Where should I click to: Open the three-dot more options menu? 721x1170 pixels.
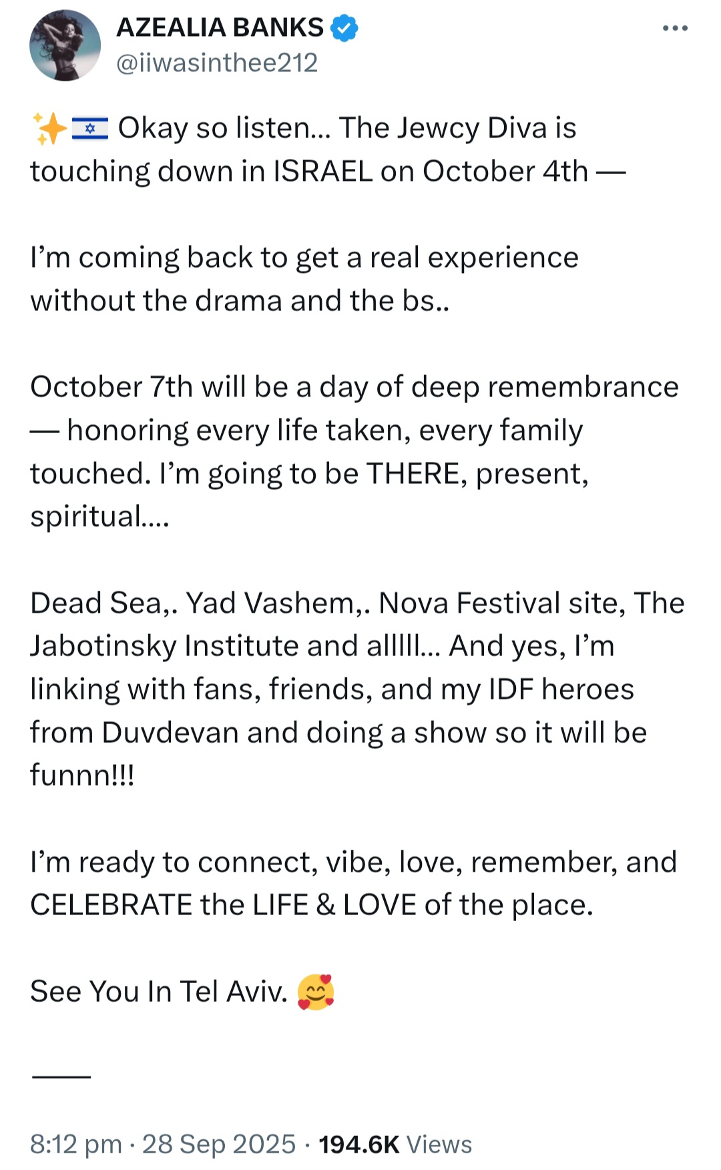pyautogui.click(x=675, y=28)
